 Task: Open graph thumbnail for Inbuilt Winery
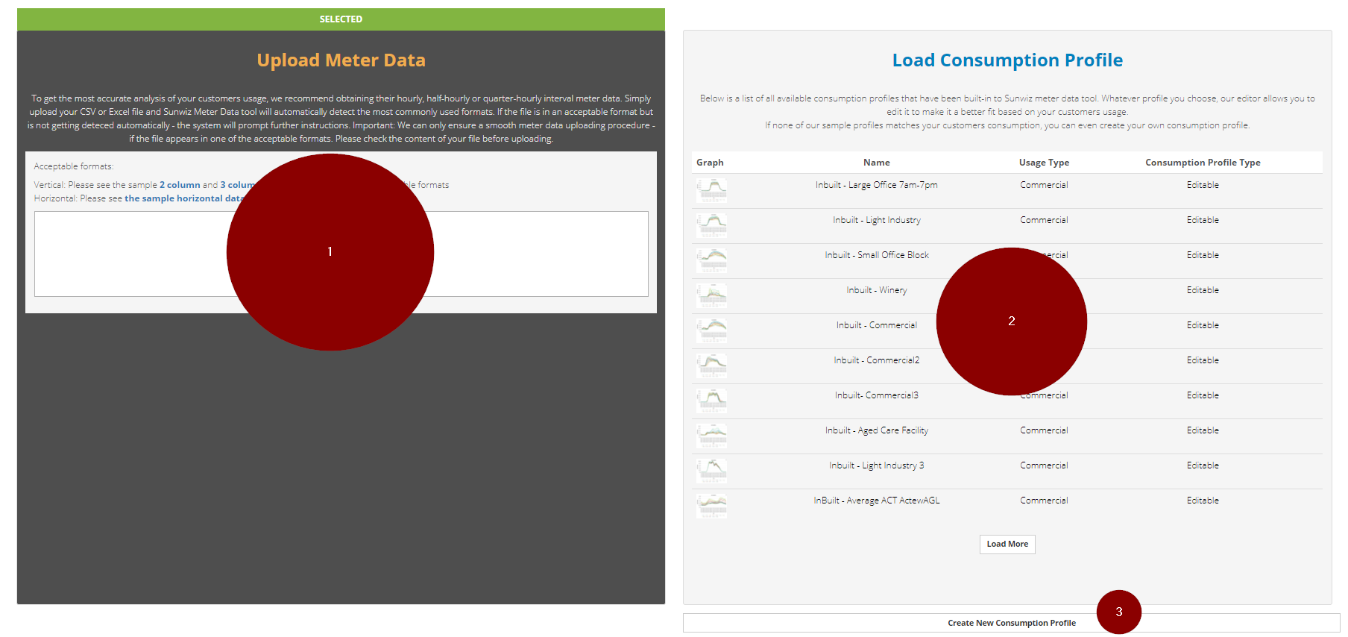coord(712,295)
